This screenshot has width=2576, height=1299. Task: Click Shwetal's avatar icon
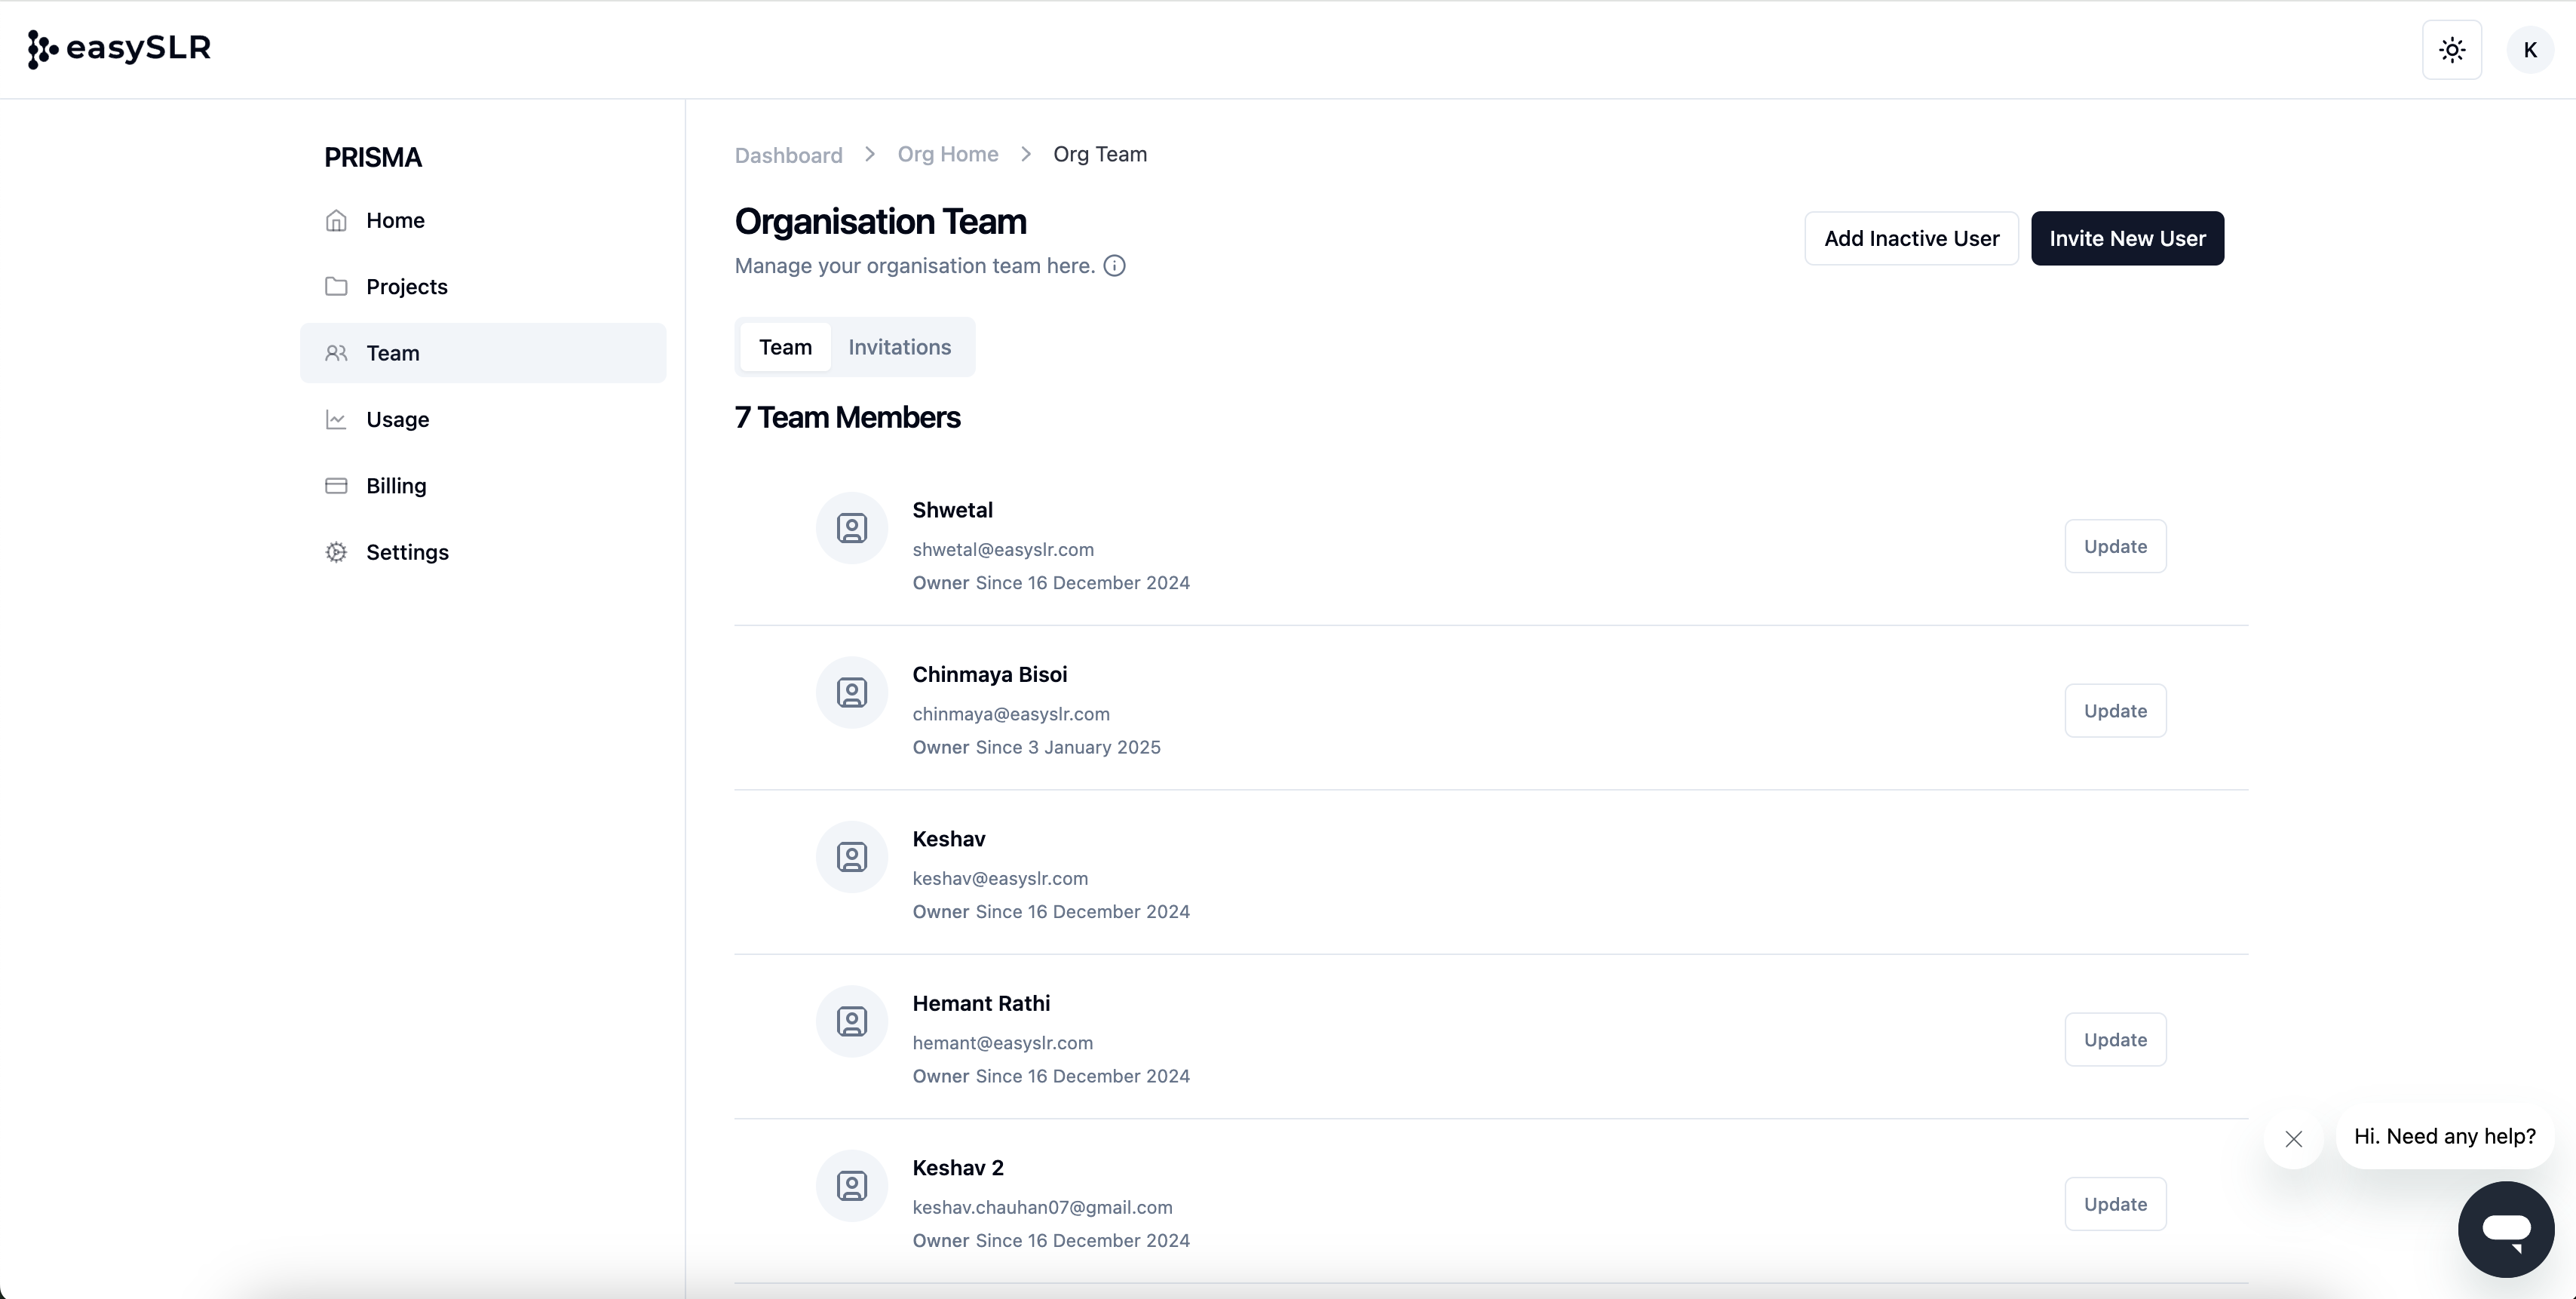point(852,528)
